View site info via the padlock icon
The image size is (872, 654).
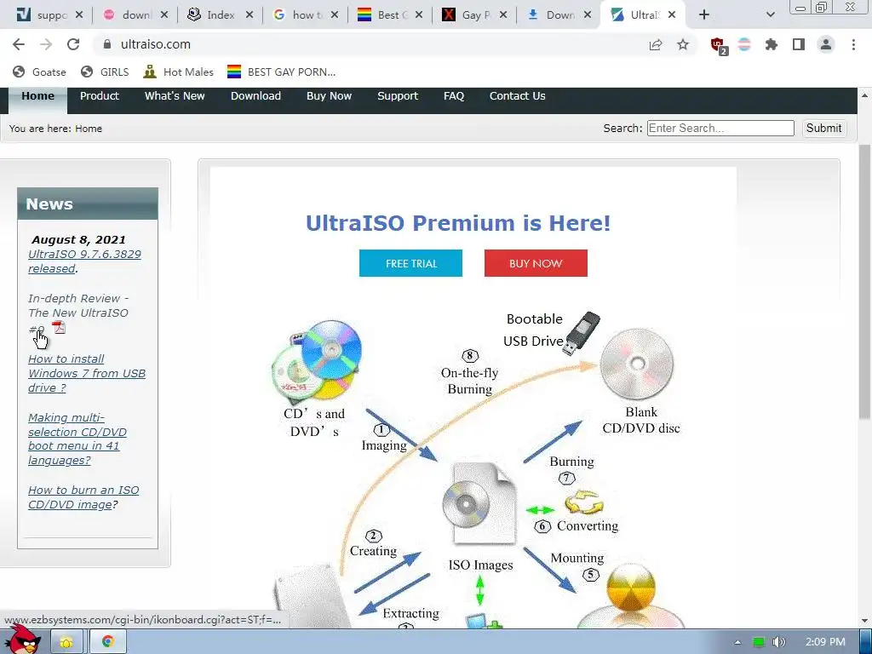107,44
